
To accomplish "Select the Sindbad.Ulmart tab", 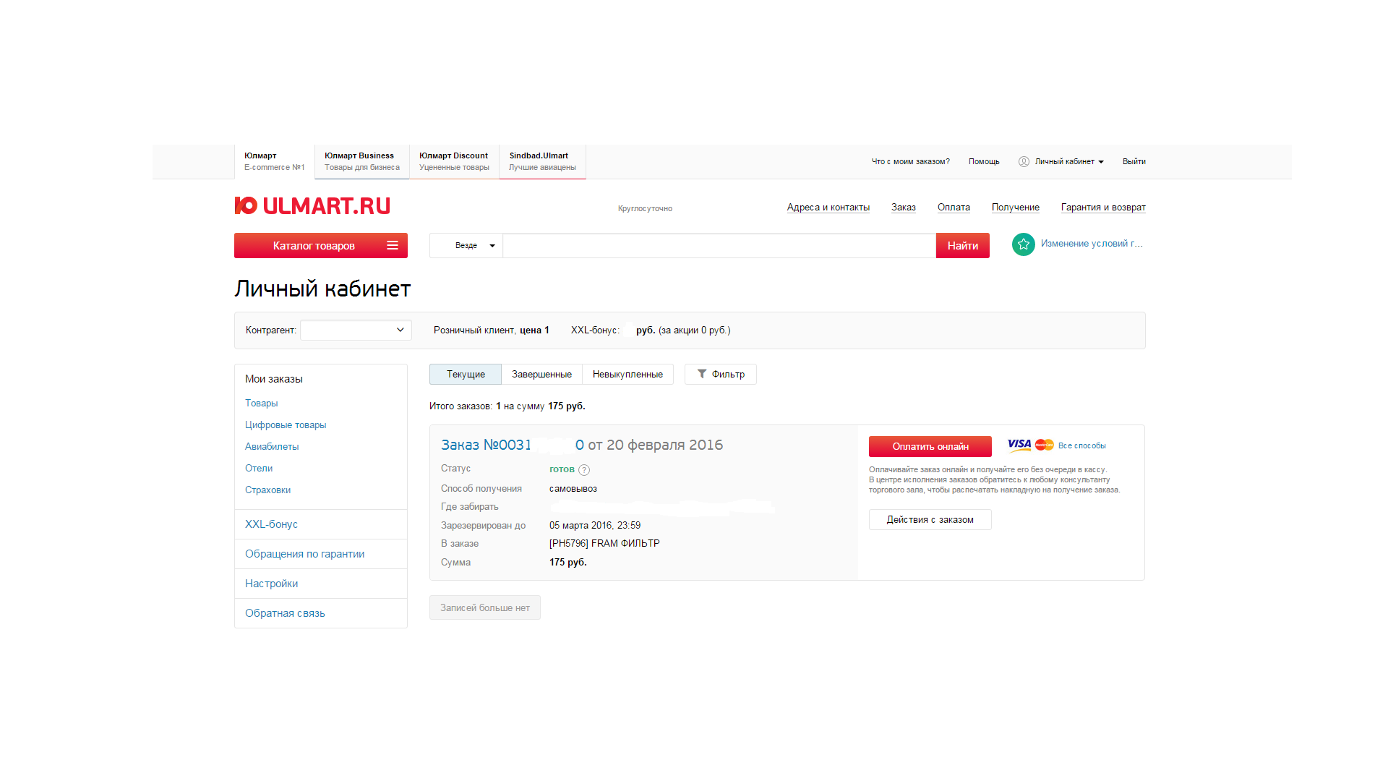I will click(x=542, y=161).
